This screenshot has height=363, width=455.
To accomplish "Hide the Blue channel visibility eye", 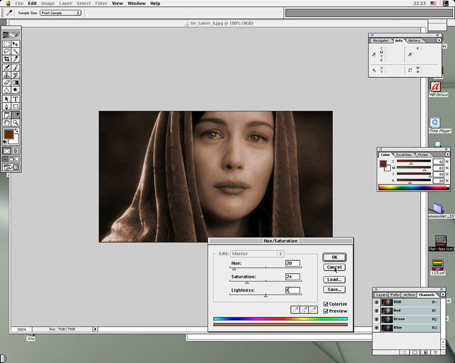I will click(x=377, y=328).
